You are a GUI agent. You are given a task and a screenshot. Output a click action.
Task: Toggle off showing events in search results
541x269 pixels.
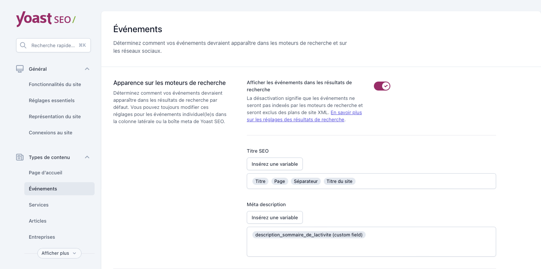point(382,86)
